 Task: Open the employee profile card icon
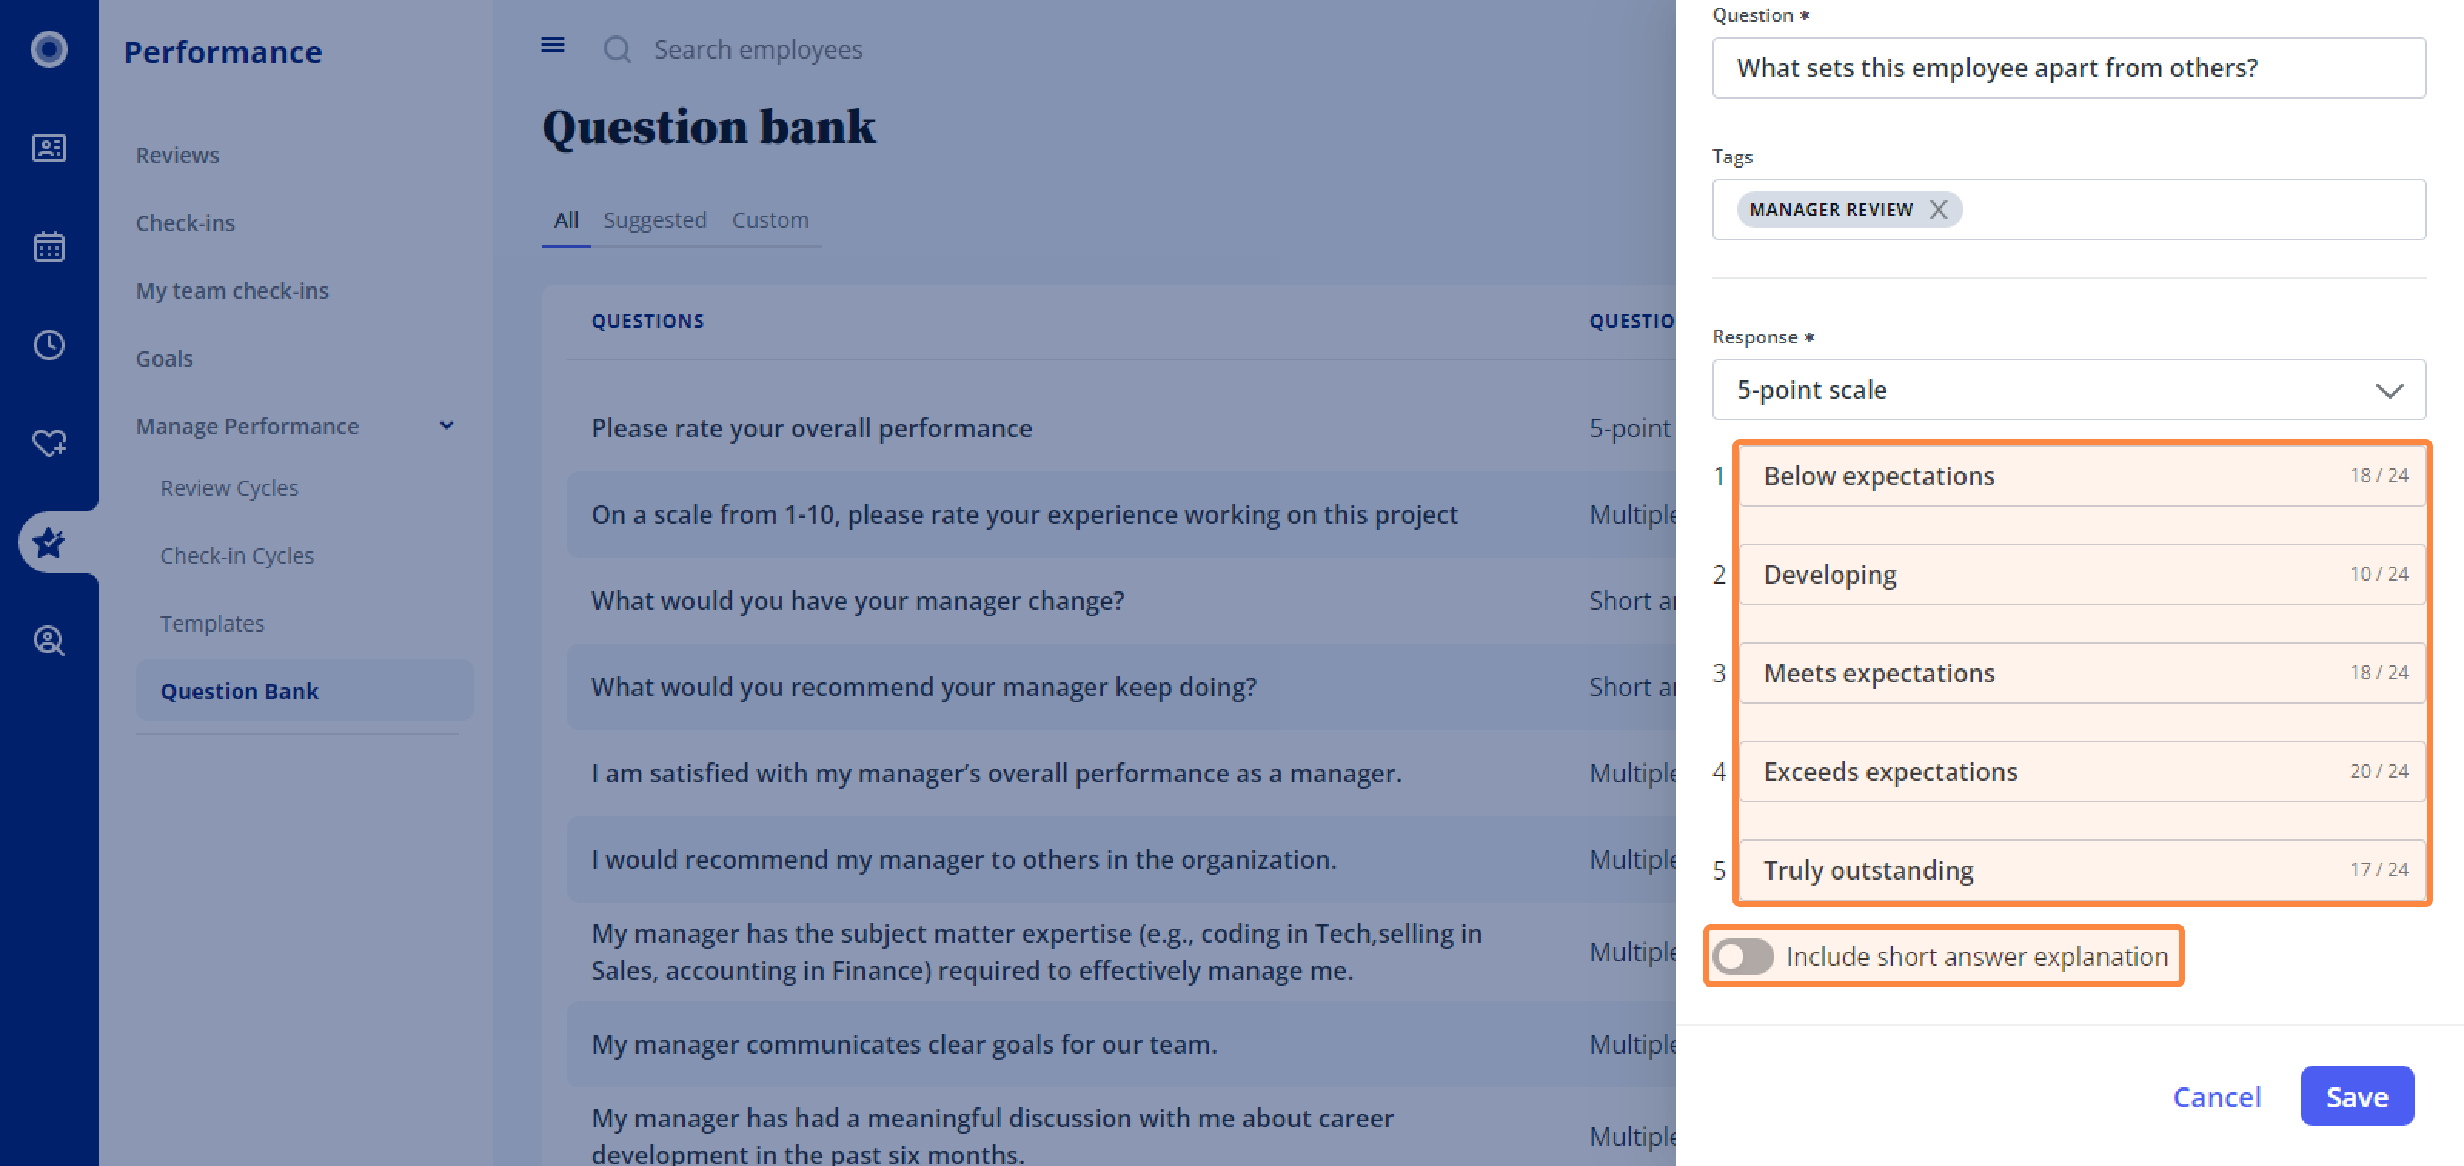(x=49, y=147)
